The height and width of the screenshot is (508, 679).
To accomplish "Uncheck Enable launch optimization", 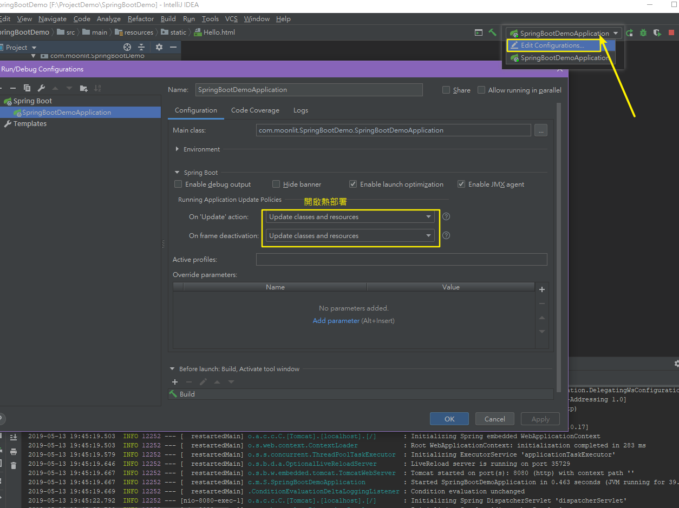I will pos(353,184).
